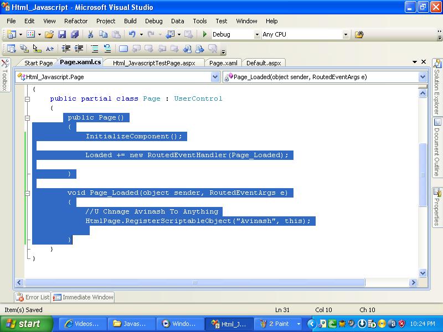Collapse the public Page() constructor region

27,118
